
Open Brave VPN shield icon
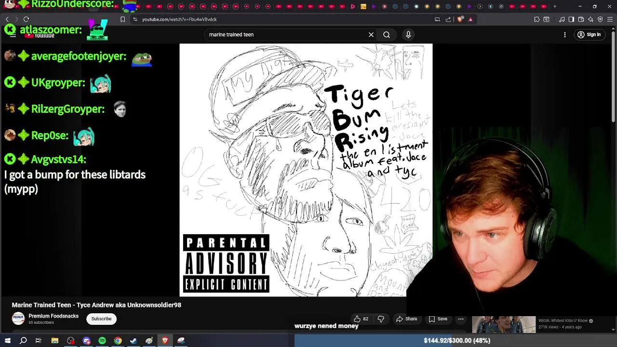[x=600, y=19]
